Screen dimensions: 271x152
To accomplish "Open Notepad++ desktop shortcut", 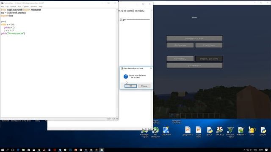I will pos(241,131).
